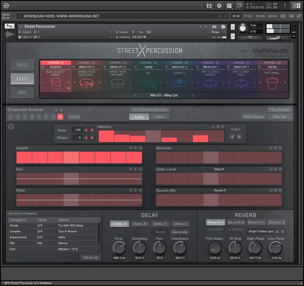Clear Length lane with X icon
This screenshot has height=286, width=304.
coord(140,148)
